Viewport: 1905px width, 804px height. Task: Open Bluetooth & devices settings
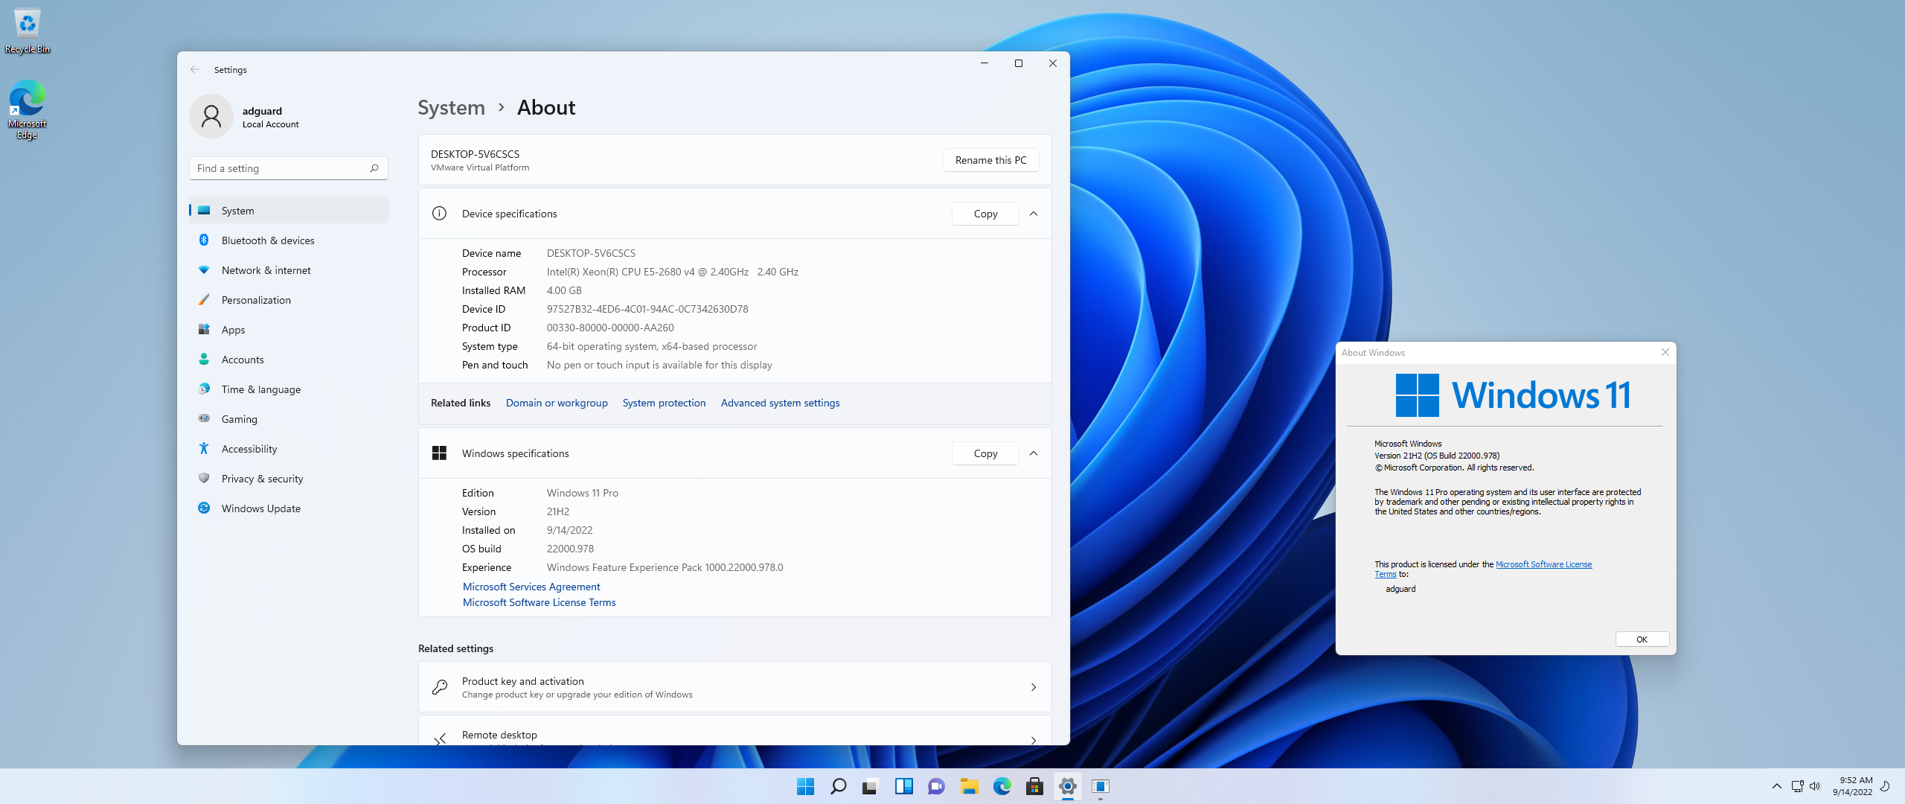pos(289,240)
